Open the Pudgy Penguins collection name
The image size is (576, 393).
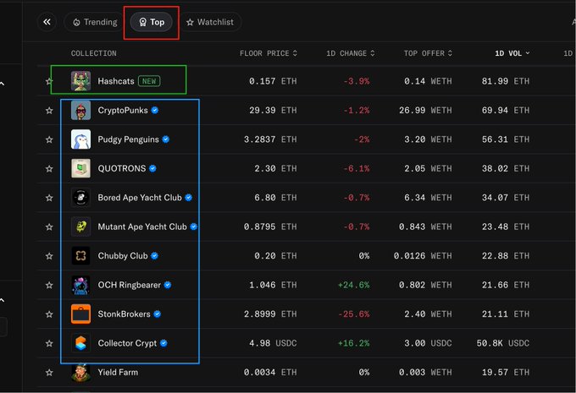(128, 139)
